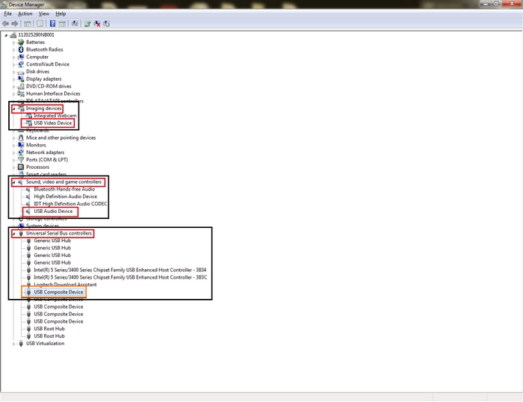The width and height of the screenshot is (523, 402).
Task: Click the Update Driver Software toolbar icon
Action: pyautogui.click(x=87, y=24)
